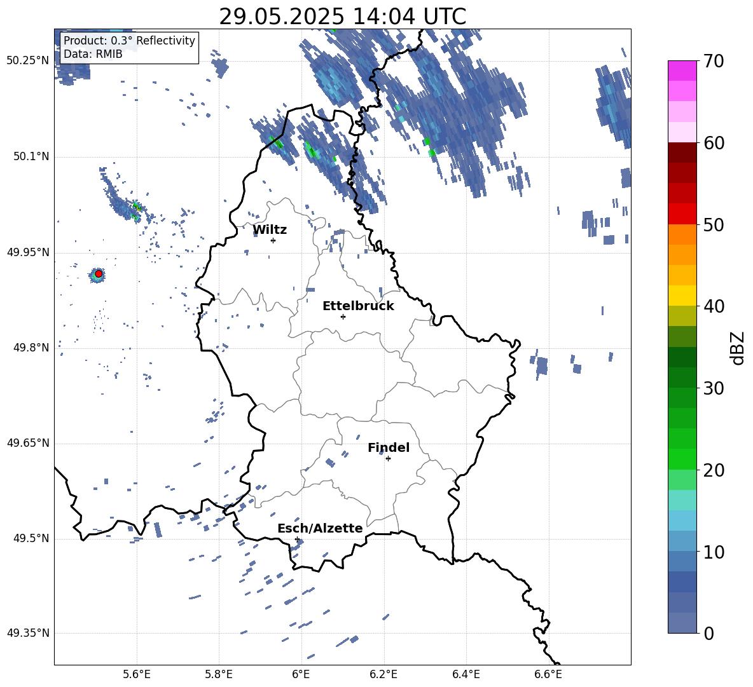Screen dimensions: 753x687
Task: Pick the light green swatch just below 20 dBZ
Action: click(682, 479)
